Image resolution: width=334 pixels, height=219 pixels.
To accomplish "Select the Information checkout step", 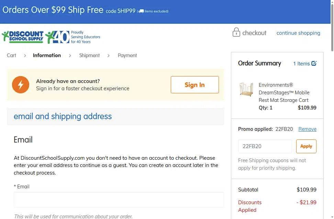I will (47, 55).
